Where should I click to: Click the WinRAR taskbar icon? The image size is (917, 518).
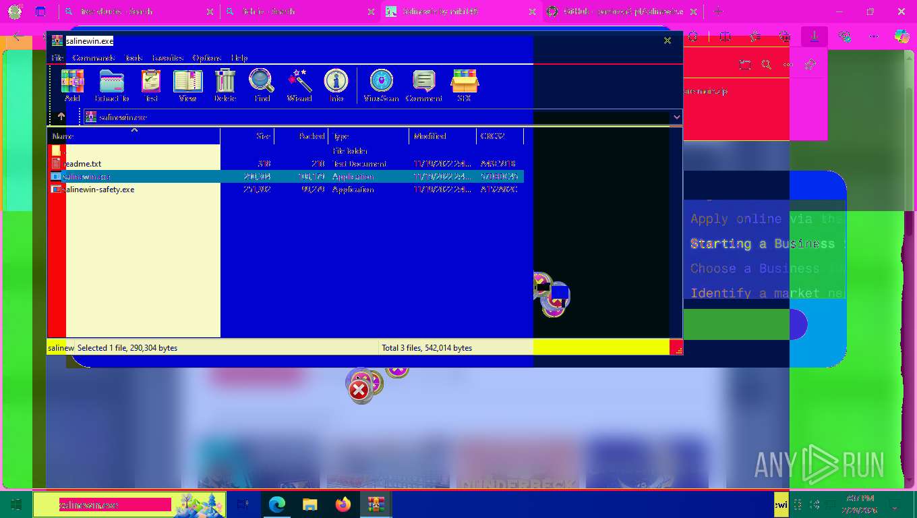(x=376, y=505)
